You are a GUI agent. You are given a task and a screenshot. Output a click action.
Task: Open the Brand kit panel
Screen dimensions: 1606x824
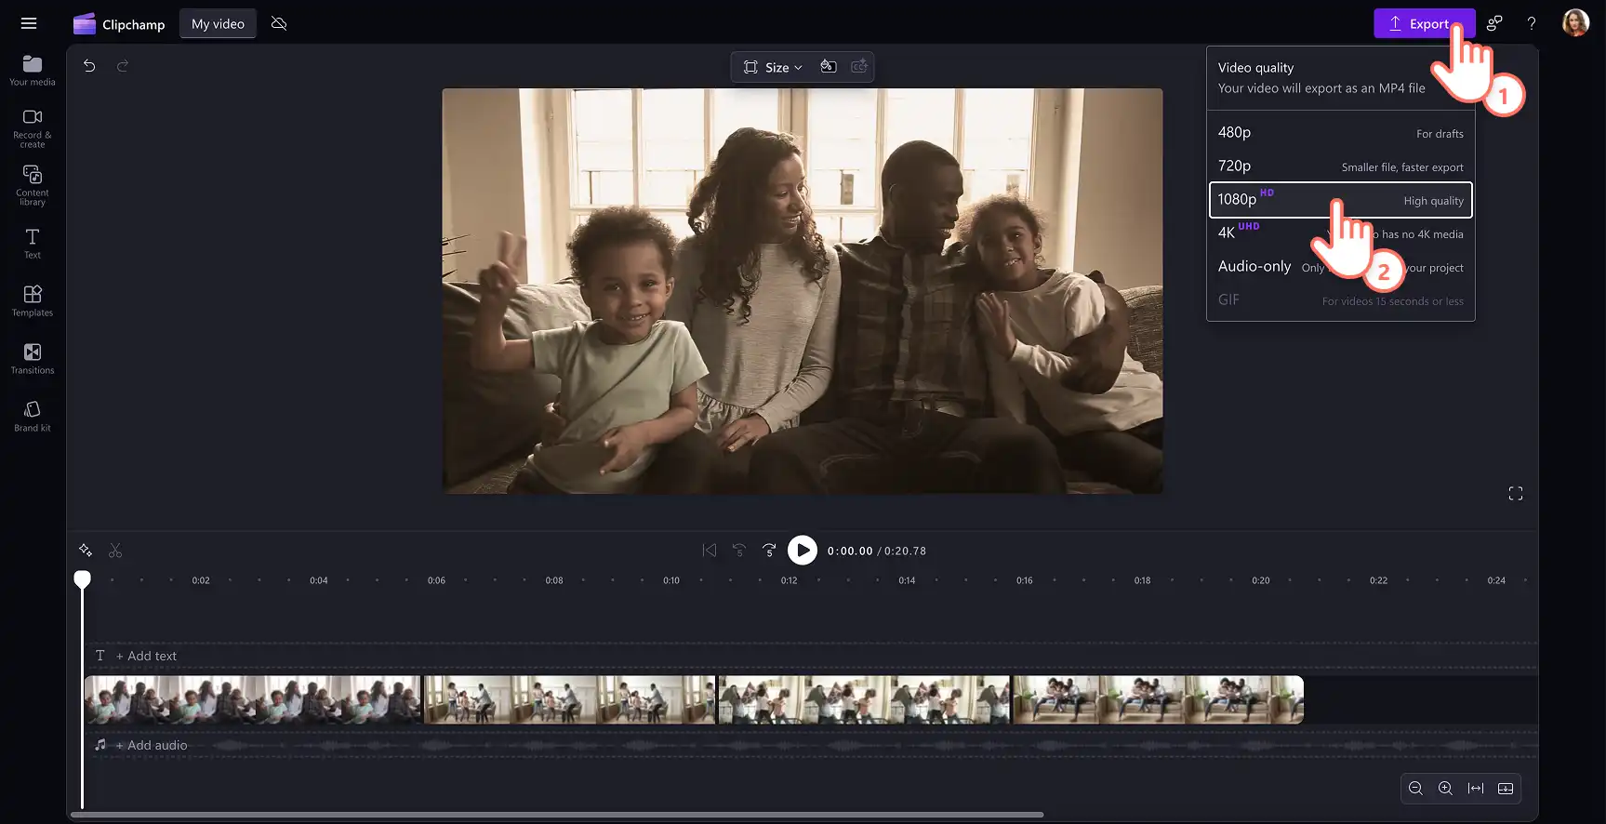coord(33,417)
